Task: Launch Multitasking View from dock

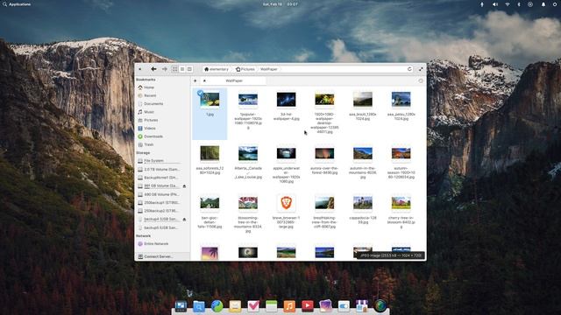Action: pos(181,306)
